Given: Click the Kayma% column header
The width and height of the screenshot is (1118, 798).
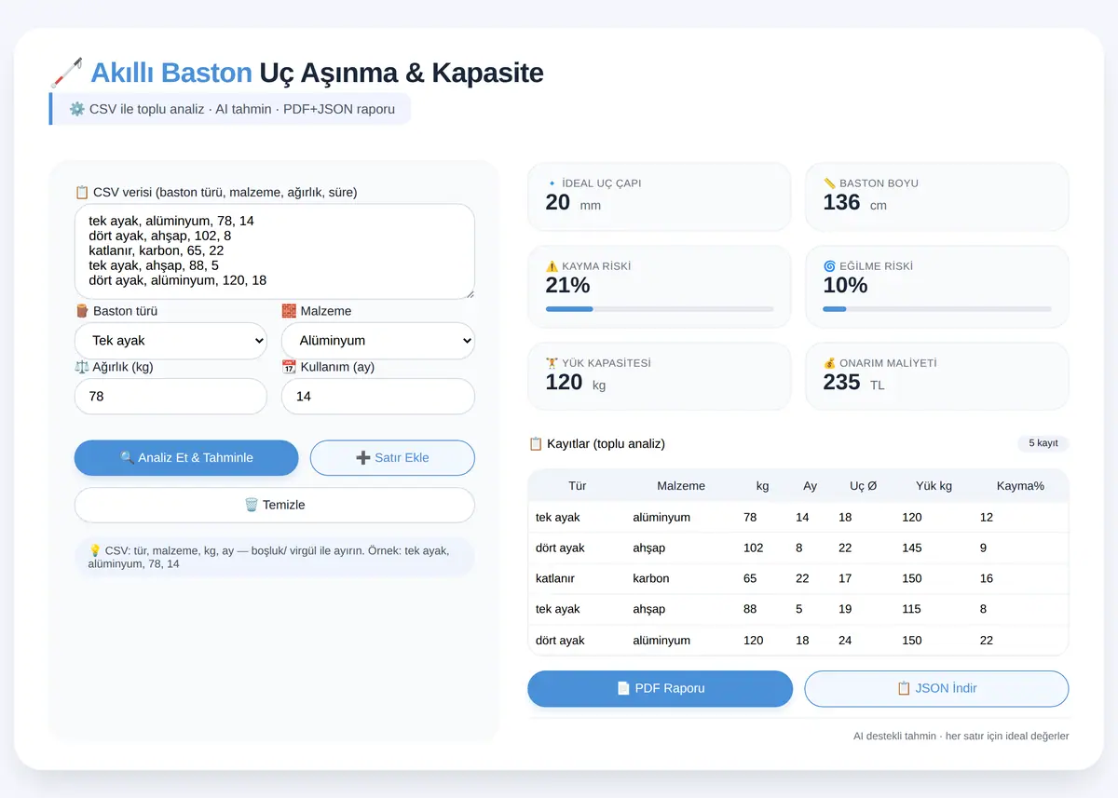Looking at the screenshot, I should tap(1020, 486).
